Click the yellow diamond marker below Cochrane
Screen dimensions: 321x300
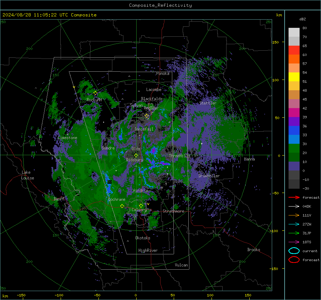122,206
